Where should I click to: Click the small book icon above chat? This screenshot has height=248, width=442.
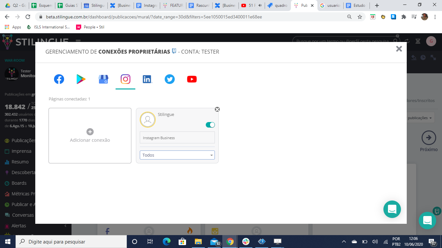(437, 211)
